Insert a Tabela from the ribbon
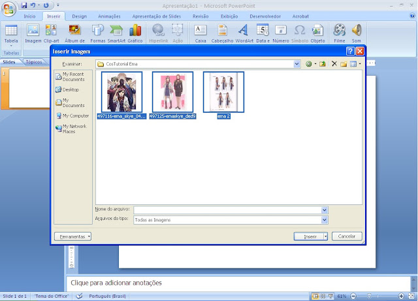 (11, 34)
